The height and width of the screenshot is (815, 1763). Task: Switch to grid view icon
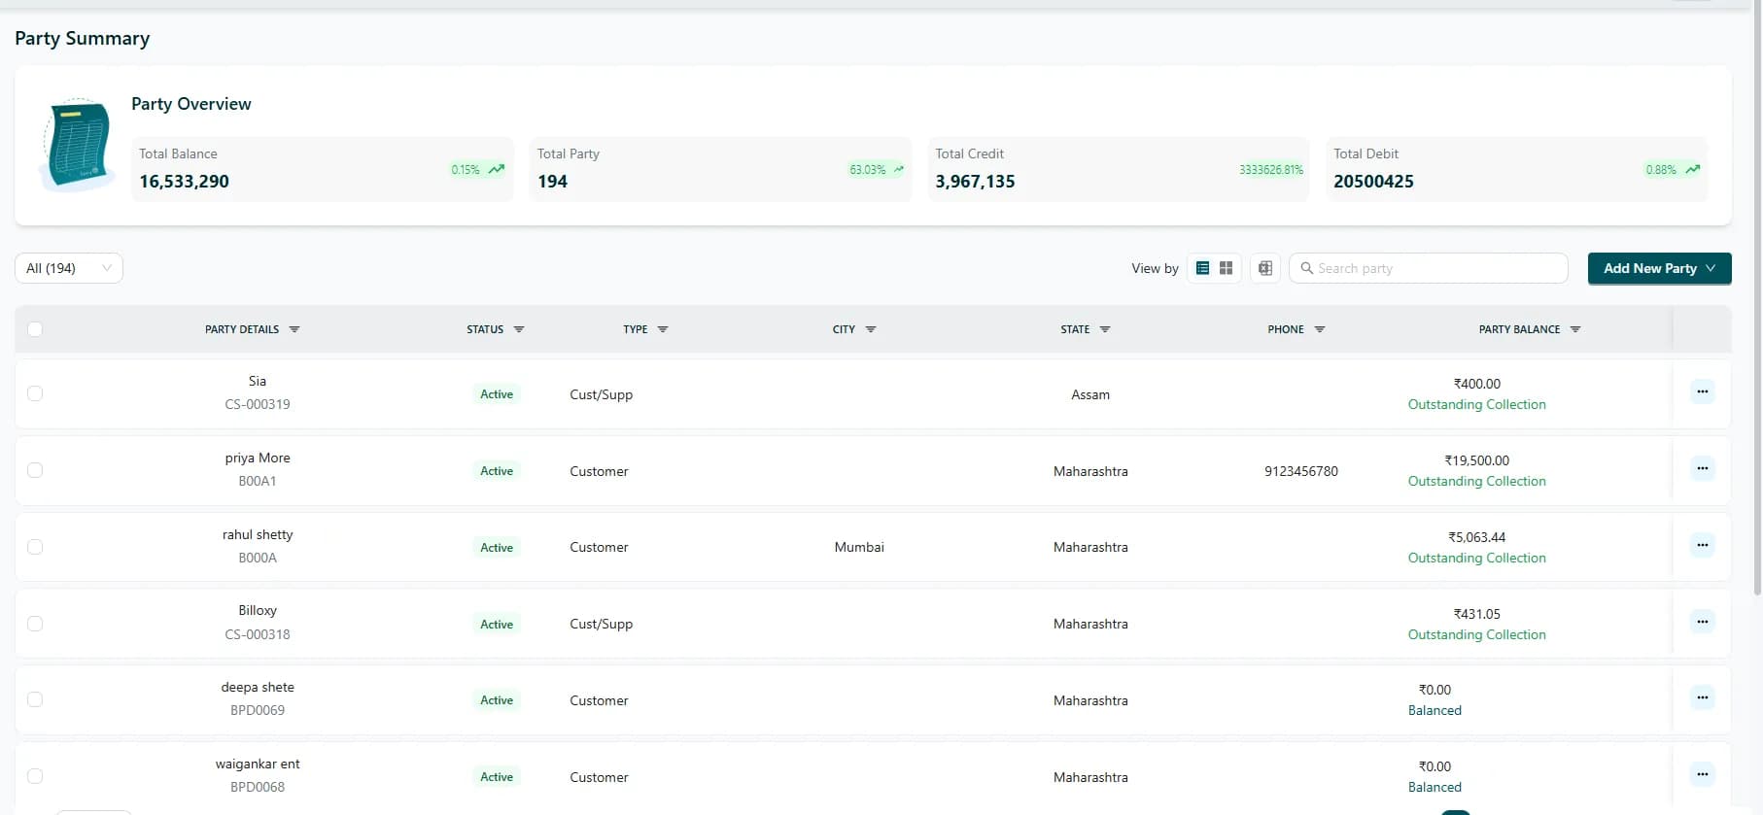tap(1227, 268)
